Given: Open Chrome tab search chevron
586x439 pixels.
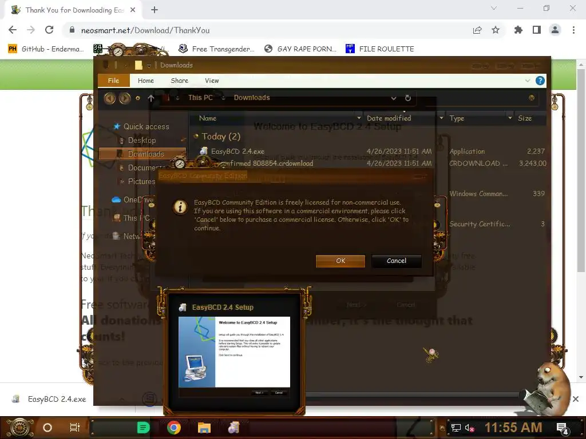Looking at the screenshot, I should pyautogui.click(x=494, y=8).
